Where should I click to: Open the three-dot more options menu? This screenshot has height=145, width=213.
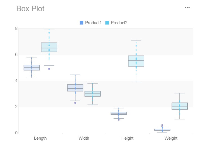[x=187, y=7]
